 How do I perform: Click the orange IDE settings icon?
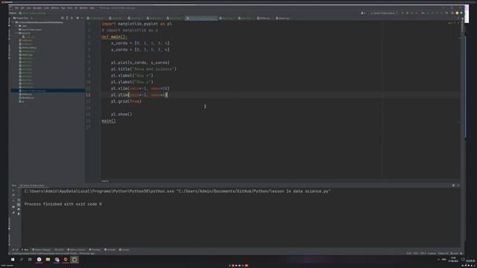(x=457, y=13)
